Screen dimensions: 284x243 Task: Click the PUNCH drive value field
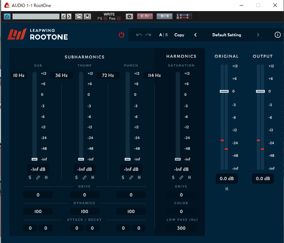131,195
